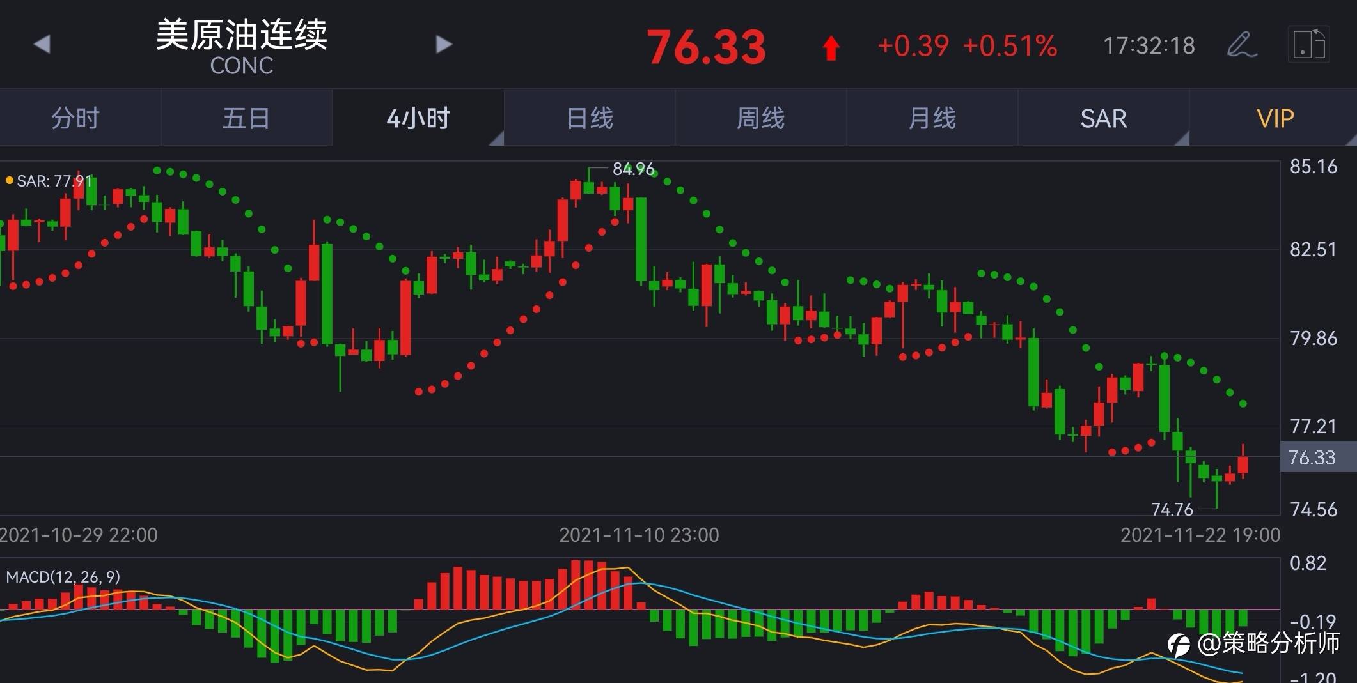Click the large 76.33 price
Screen dimensions: 1357x683
[x=706, y=47]
